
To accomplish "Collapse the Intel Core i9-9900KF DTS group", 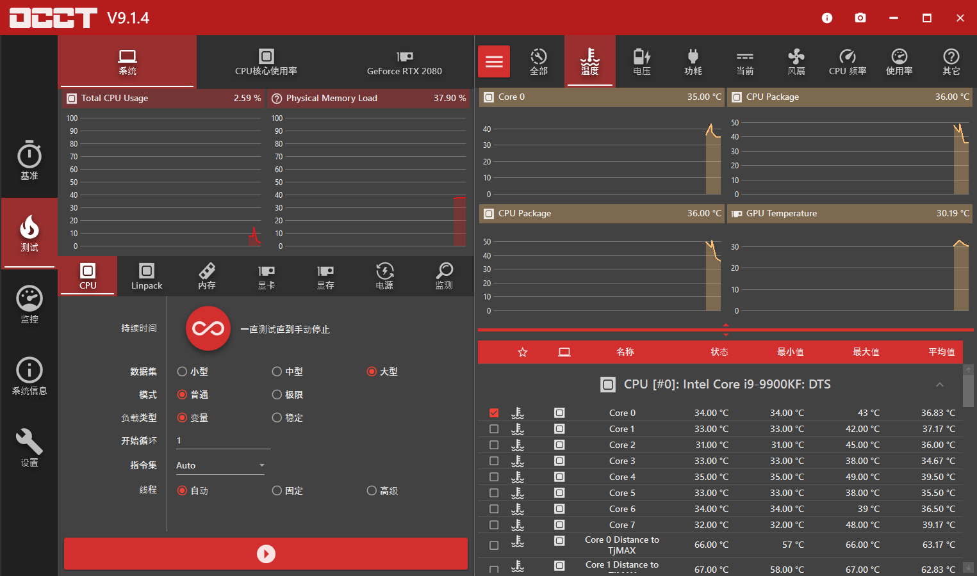I will tap(940, 385).
